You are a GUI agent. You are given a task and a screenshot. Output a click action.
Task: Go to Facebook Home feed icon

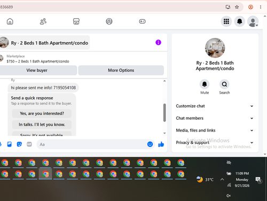pyautogui.click(x=10, y=21)
